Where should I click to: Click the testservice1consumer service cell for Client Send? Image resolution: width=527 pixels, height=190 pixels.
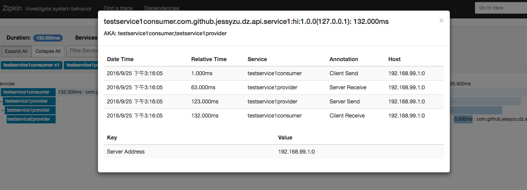(x=275, y=73)
